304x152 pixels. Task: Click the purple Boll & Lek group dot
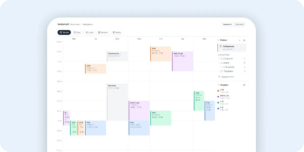218,96
